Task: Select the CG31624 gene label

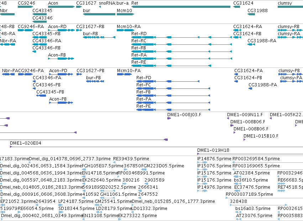Action: pos(243,3)
